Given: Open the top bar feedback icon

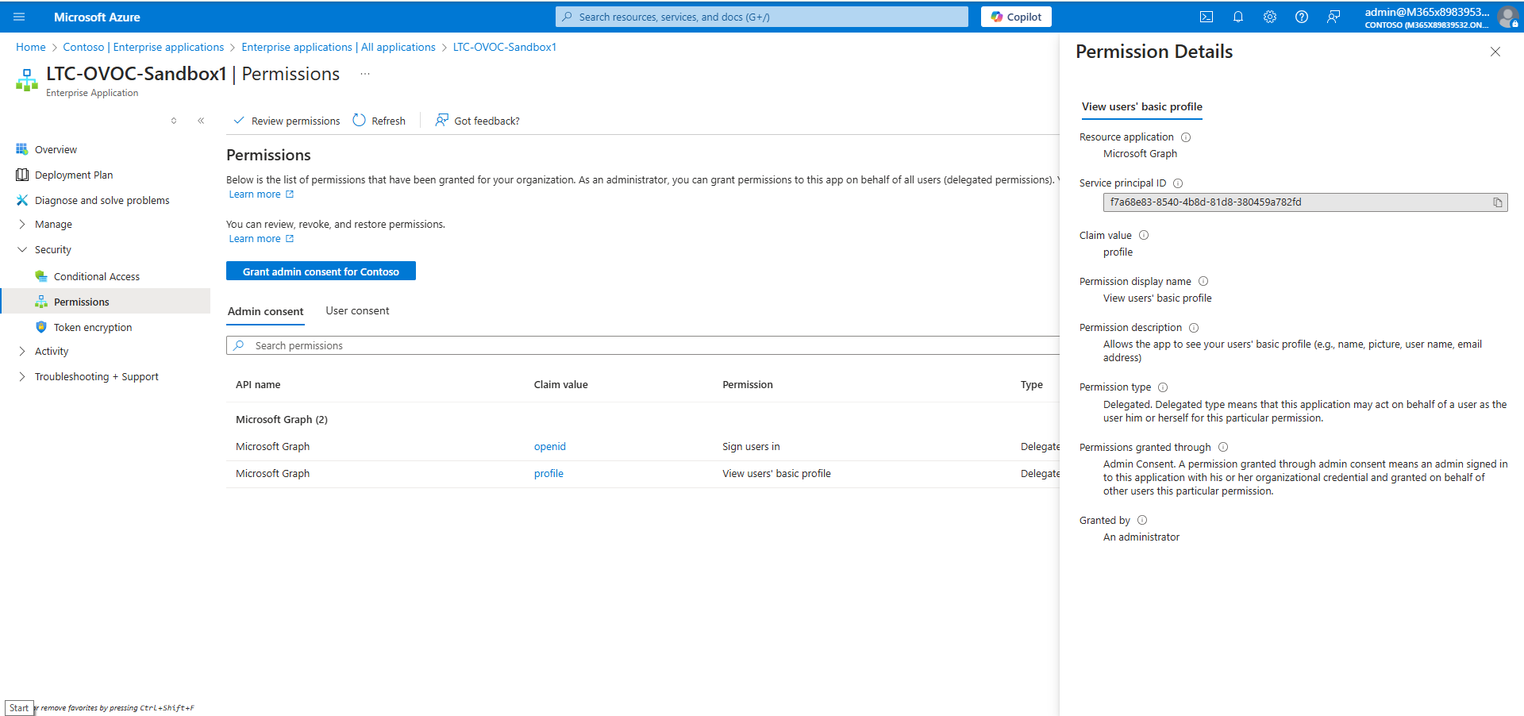Looking at the screenshot, I should [1333, 17].
